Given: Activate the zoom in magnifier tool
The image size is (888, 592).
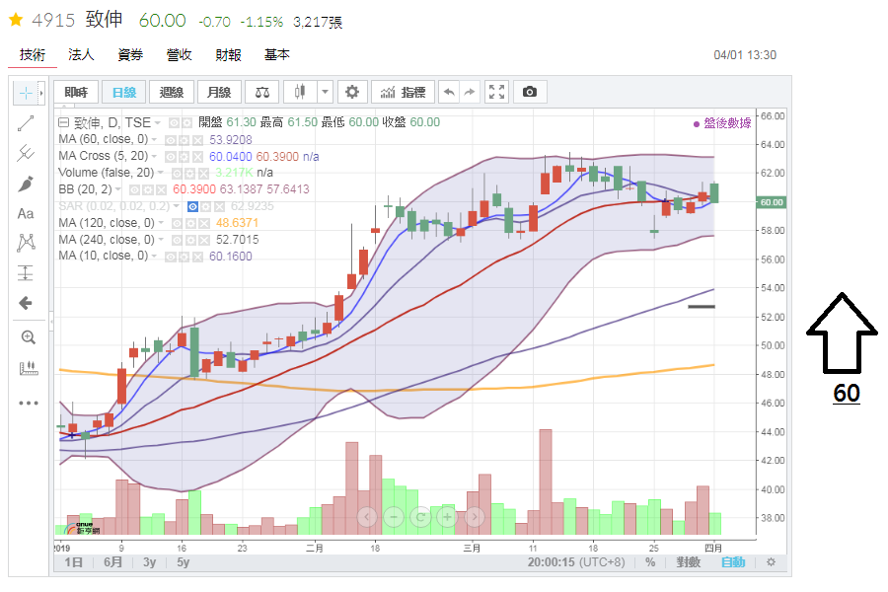Looking at the screenshot, I should click(x=27, y=336).
